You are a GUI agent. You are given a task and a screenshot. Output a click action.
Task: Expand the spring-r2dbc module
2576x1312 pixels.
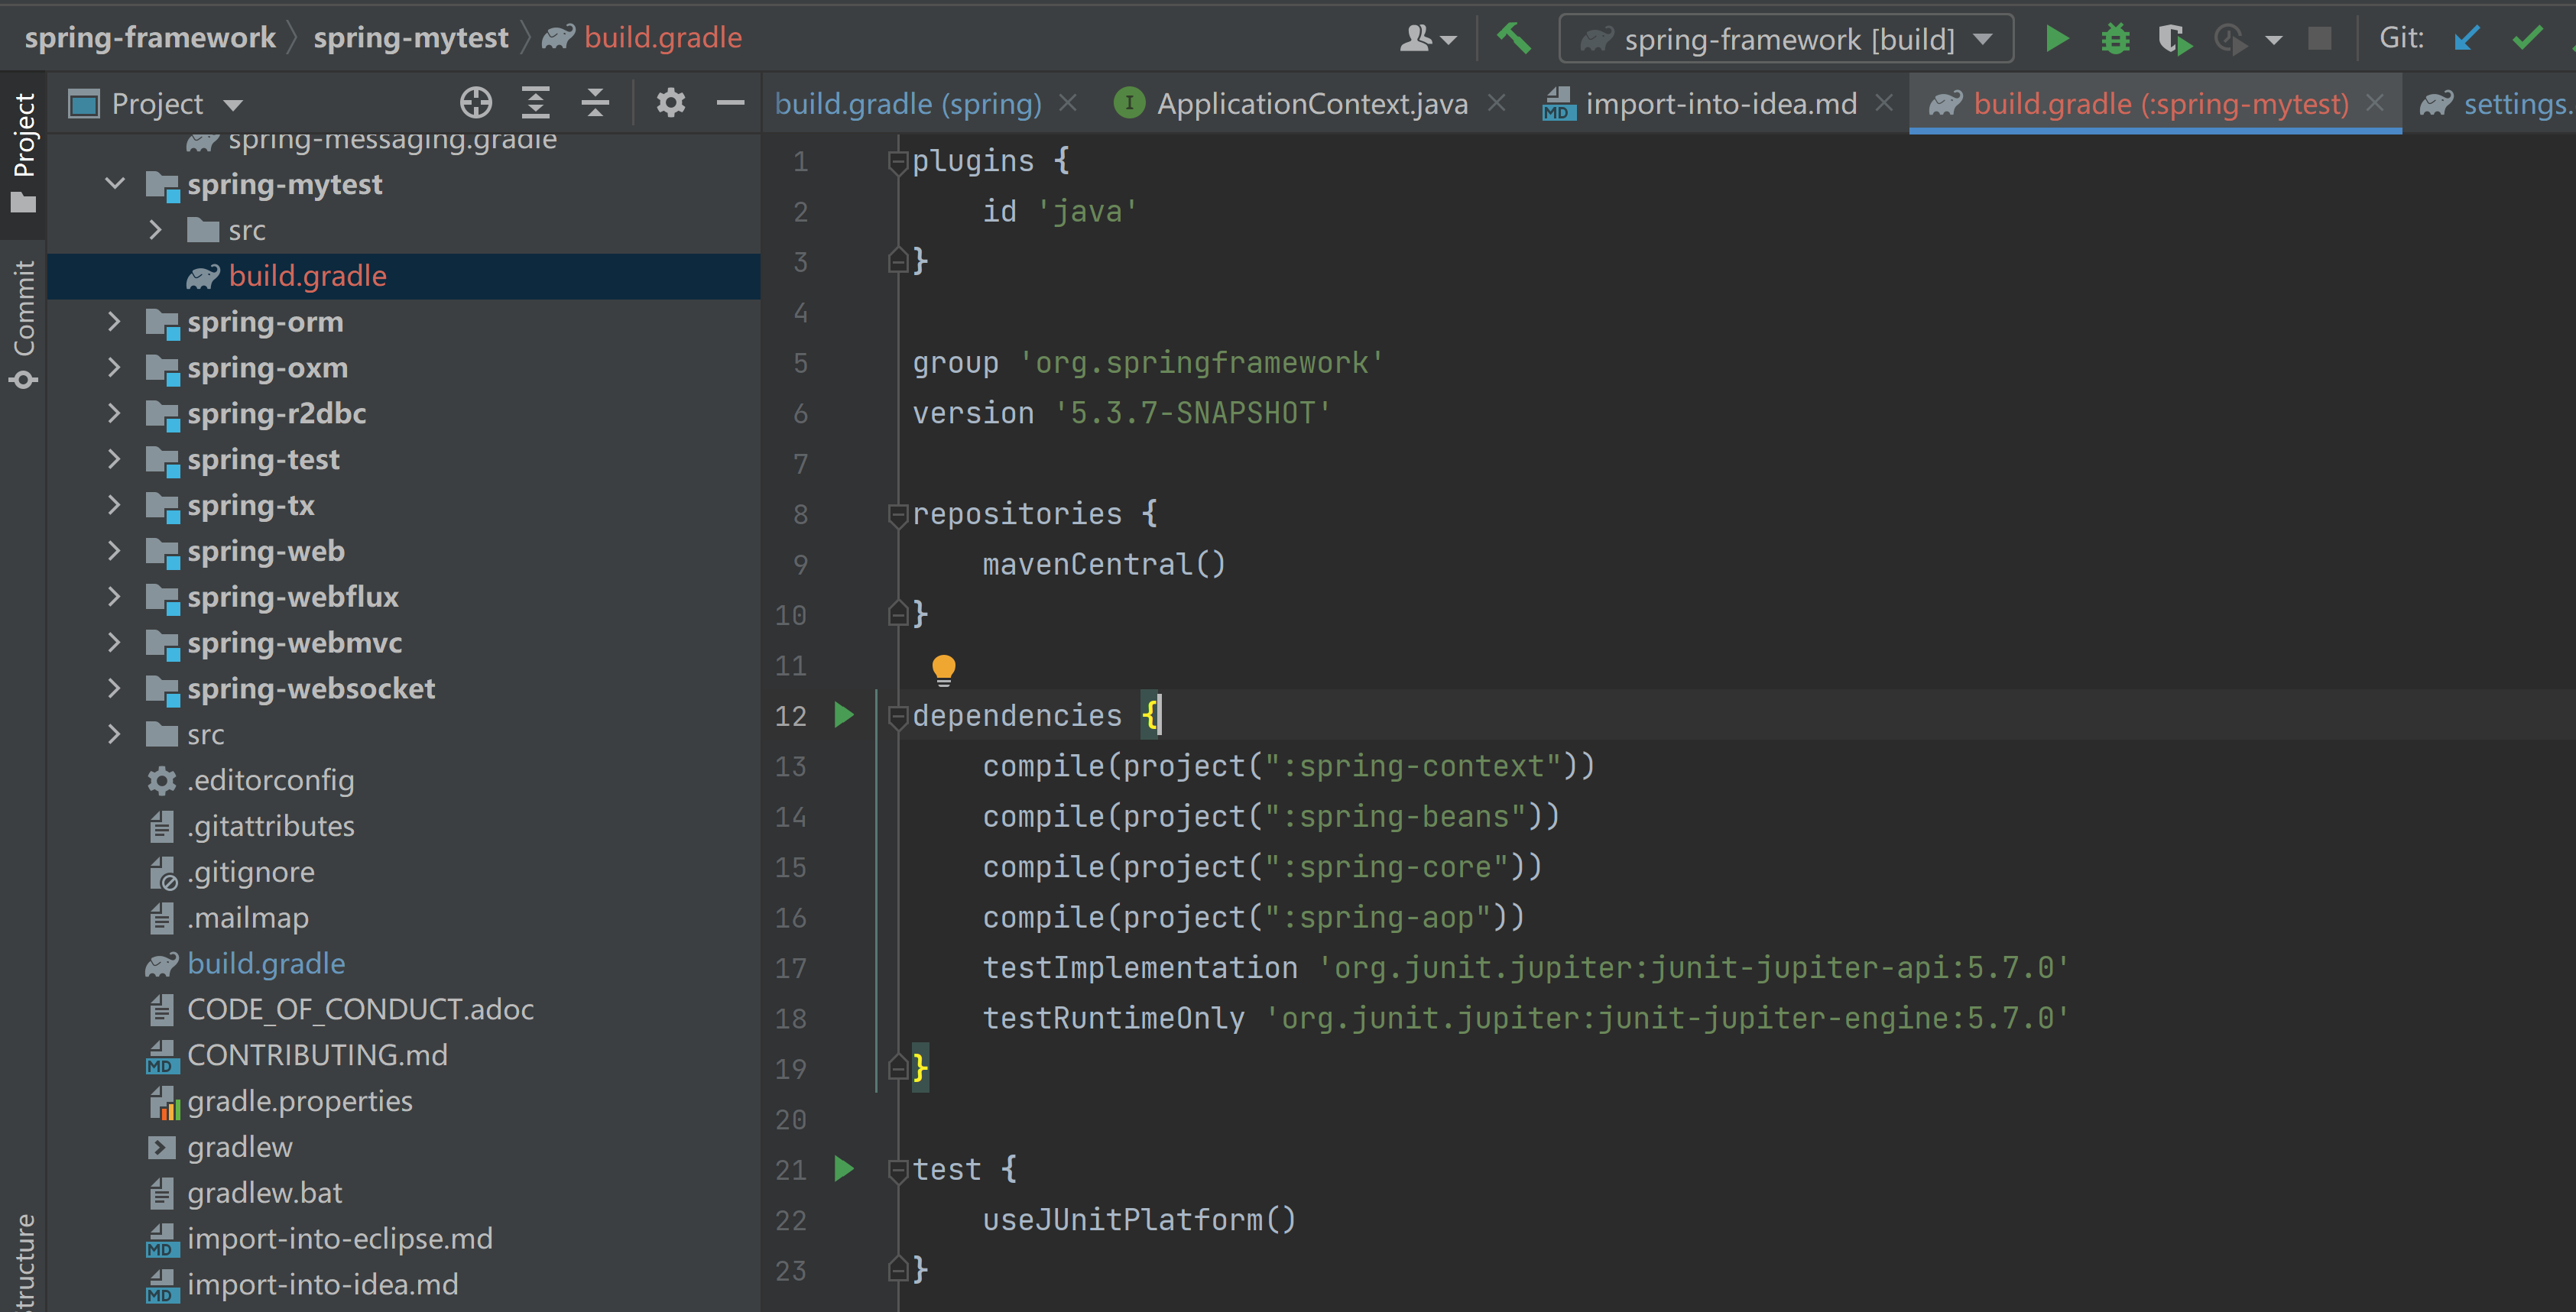[114, 413]
